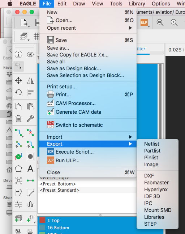
Task: Select the Delete trash tool
Action: (x=18, y=118)
